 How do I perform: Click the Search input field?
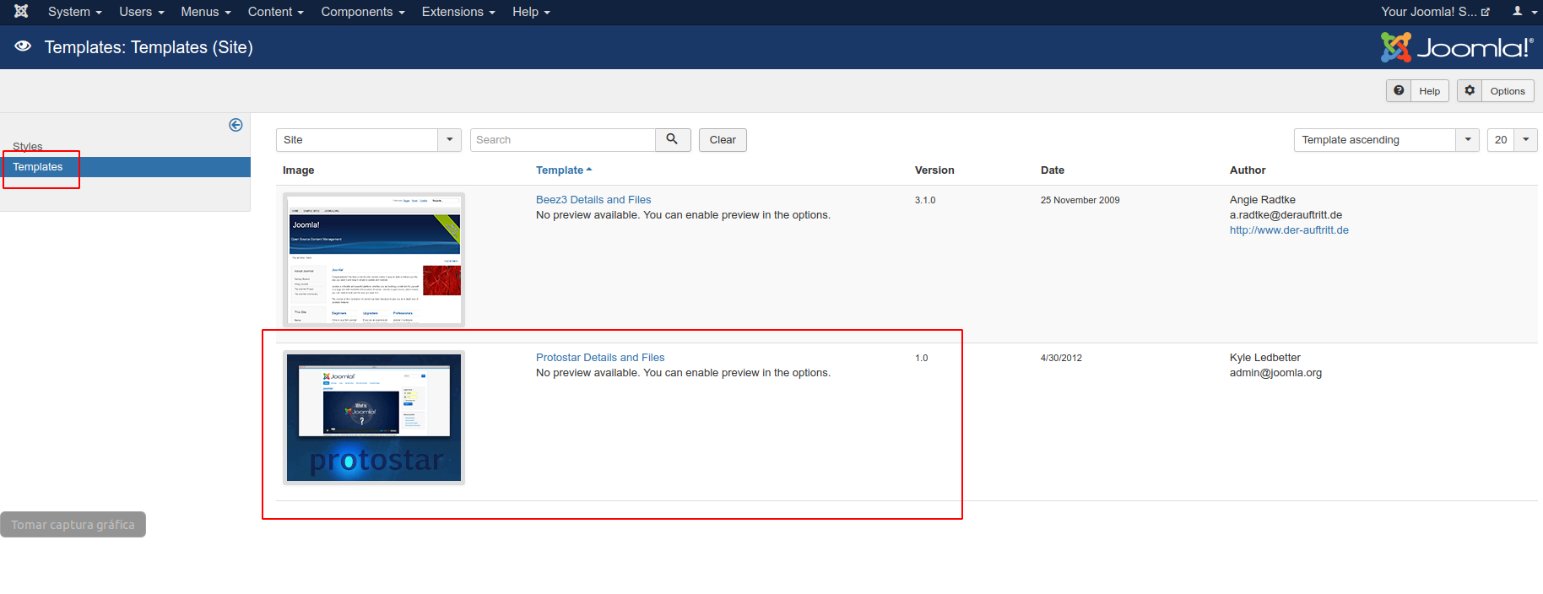point(562,140)
